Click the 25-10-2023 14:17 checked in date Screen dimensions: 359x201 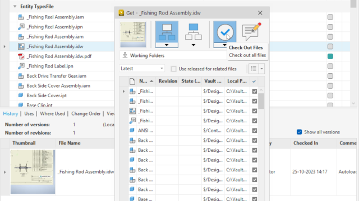(x=310, y=172)
